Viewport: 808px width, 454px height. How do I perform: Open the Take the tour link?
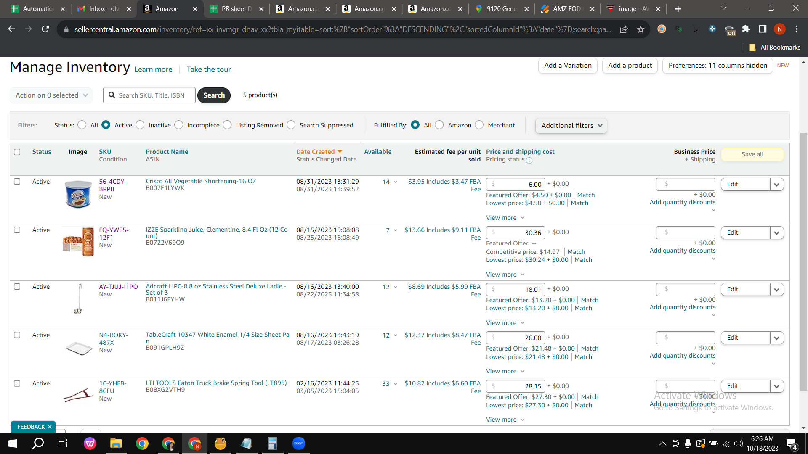(209, 69)
